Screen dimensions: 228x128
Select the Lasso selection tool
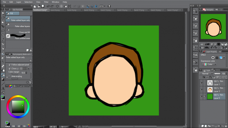pyautogui.click(x=3, y=31)
